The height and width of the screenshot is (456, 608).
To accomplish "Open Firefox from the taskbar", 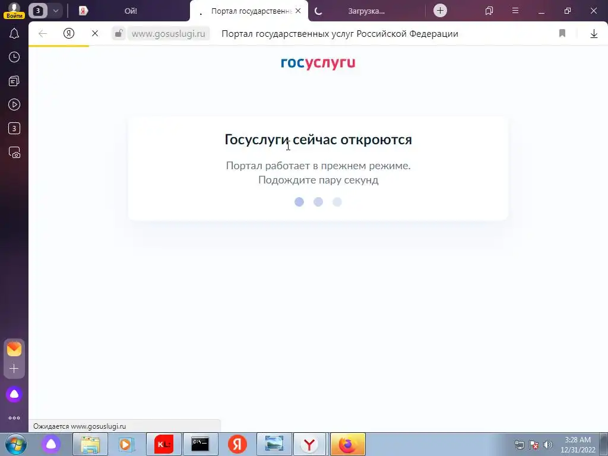I will click(x=347, y=444).
